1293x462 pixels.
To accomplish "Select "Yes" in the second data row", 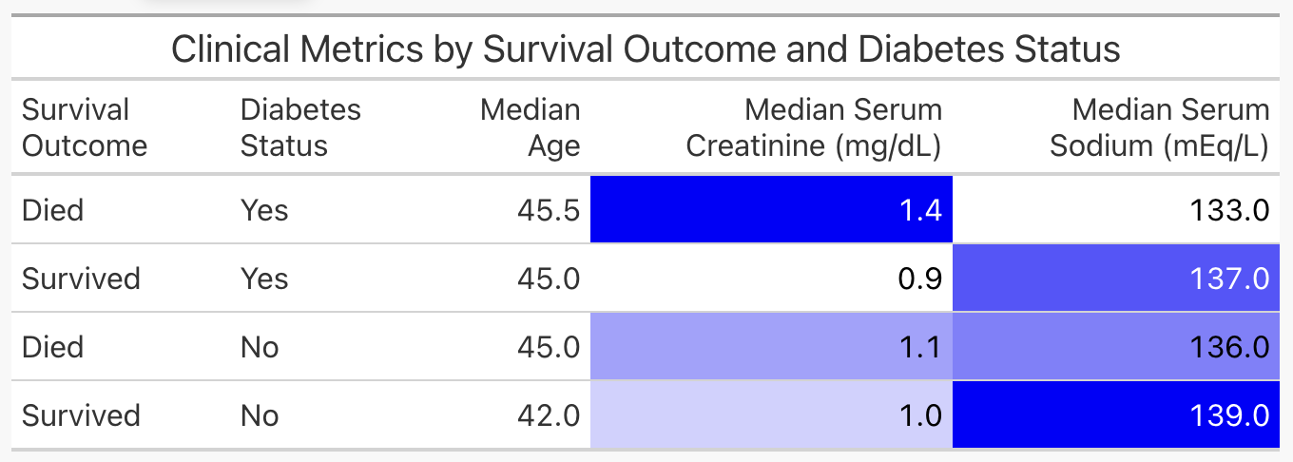I will click(x=264, y=279).
